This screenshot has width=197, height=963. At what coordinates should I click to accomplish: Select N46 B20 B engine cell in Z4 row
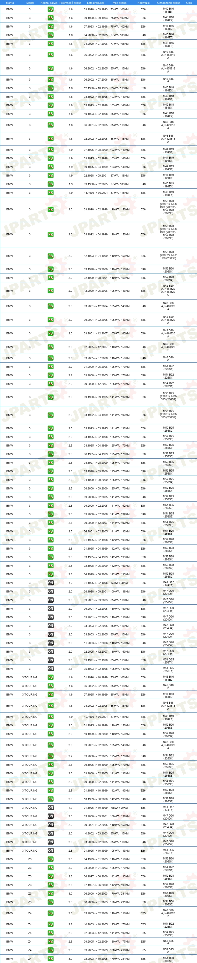tap(168, 914)
